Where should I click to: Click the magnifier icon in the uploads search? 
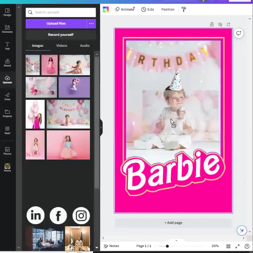coord(30,12)
